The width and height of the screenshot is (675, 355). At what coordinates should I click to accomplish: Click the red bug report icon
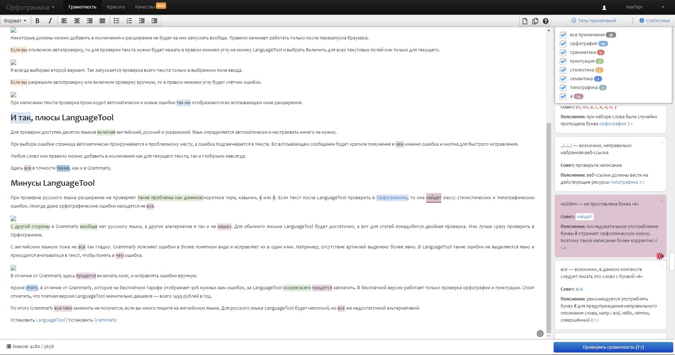(660, 256)
